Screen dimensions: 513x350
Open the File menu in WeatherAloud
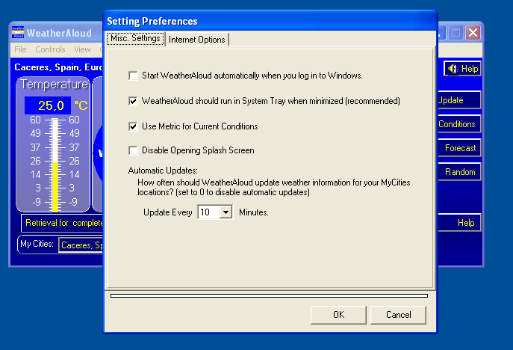(20, 49)
